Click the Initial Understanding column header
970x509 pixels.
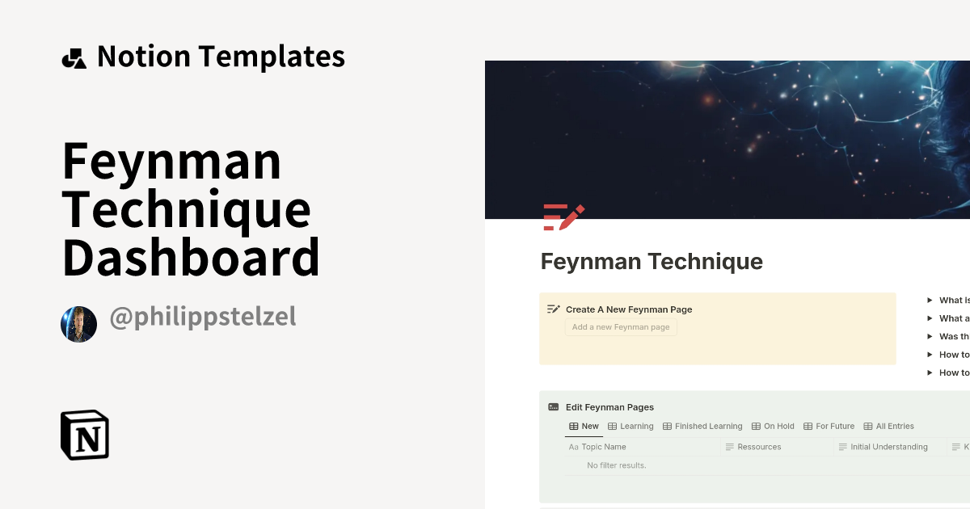[888, 447]
